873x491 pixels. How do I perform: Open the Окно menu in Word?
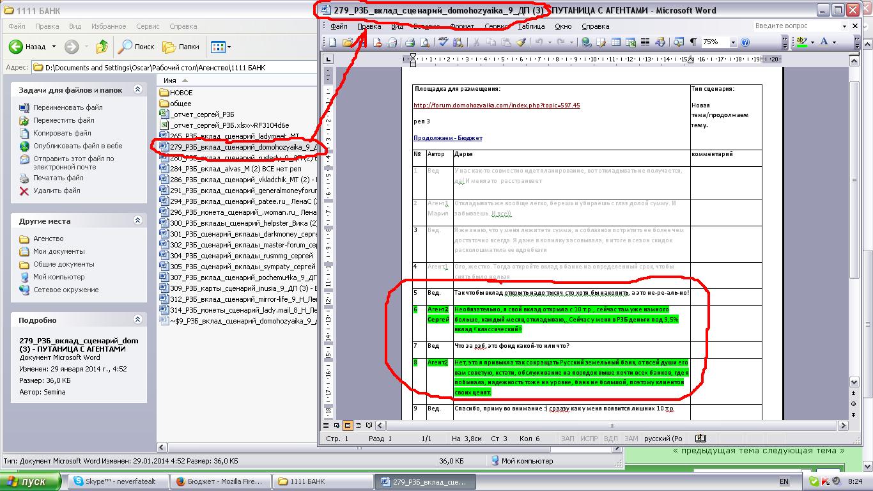[x=563, y=26]
